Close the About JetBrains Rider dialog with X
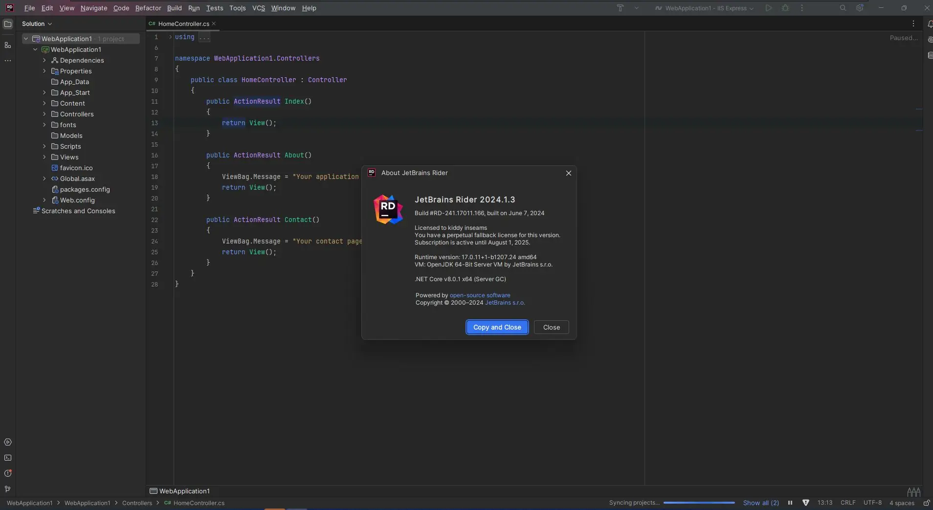 (569, 173)
